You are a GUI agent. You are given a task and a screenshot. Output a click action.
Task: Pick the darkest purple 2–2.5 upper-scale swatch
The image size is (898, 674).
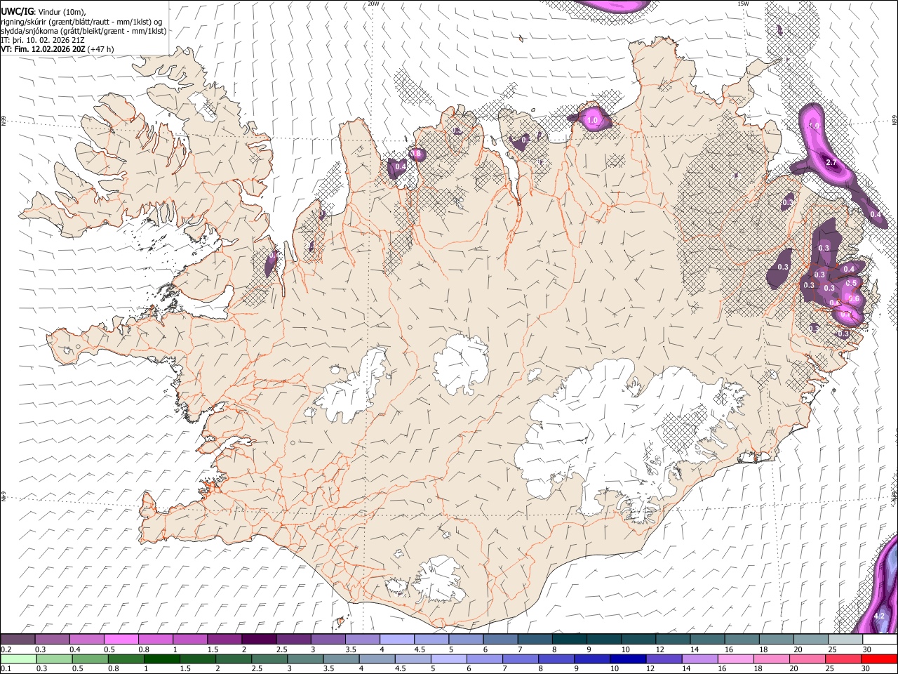[259, 640]
